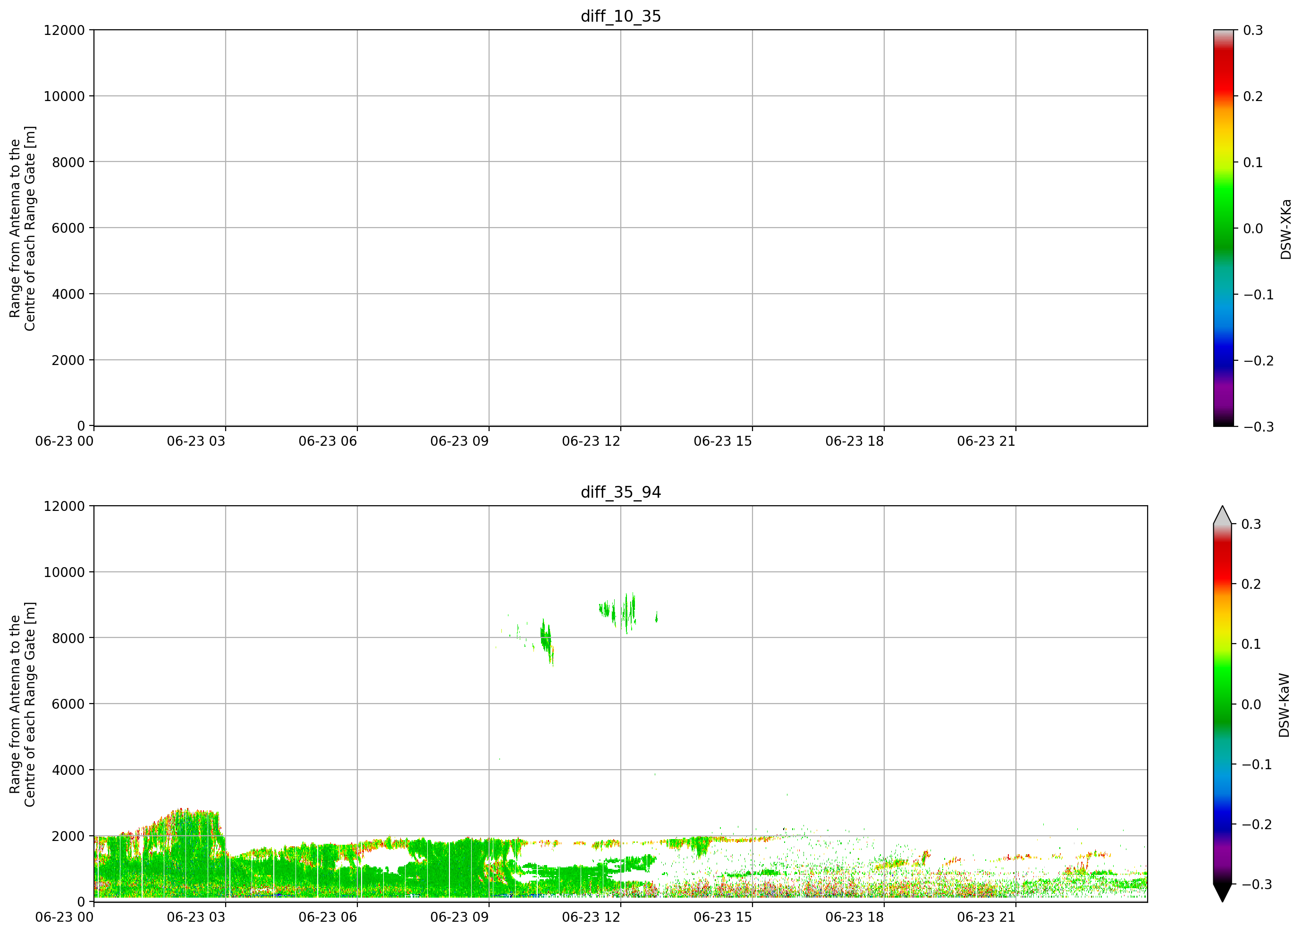Click the 0.2 tick on DSW-XKa colorbar
The width and height of the screenshot is (1302, 934).
(1253, 96)
